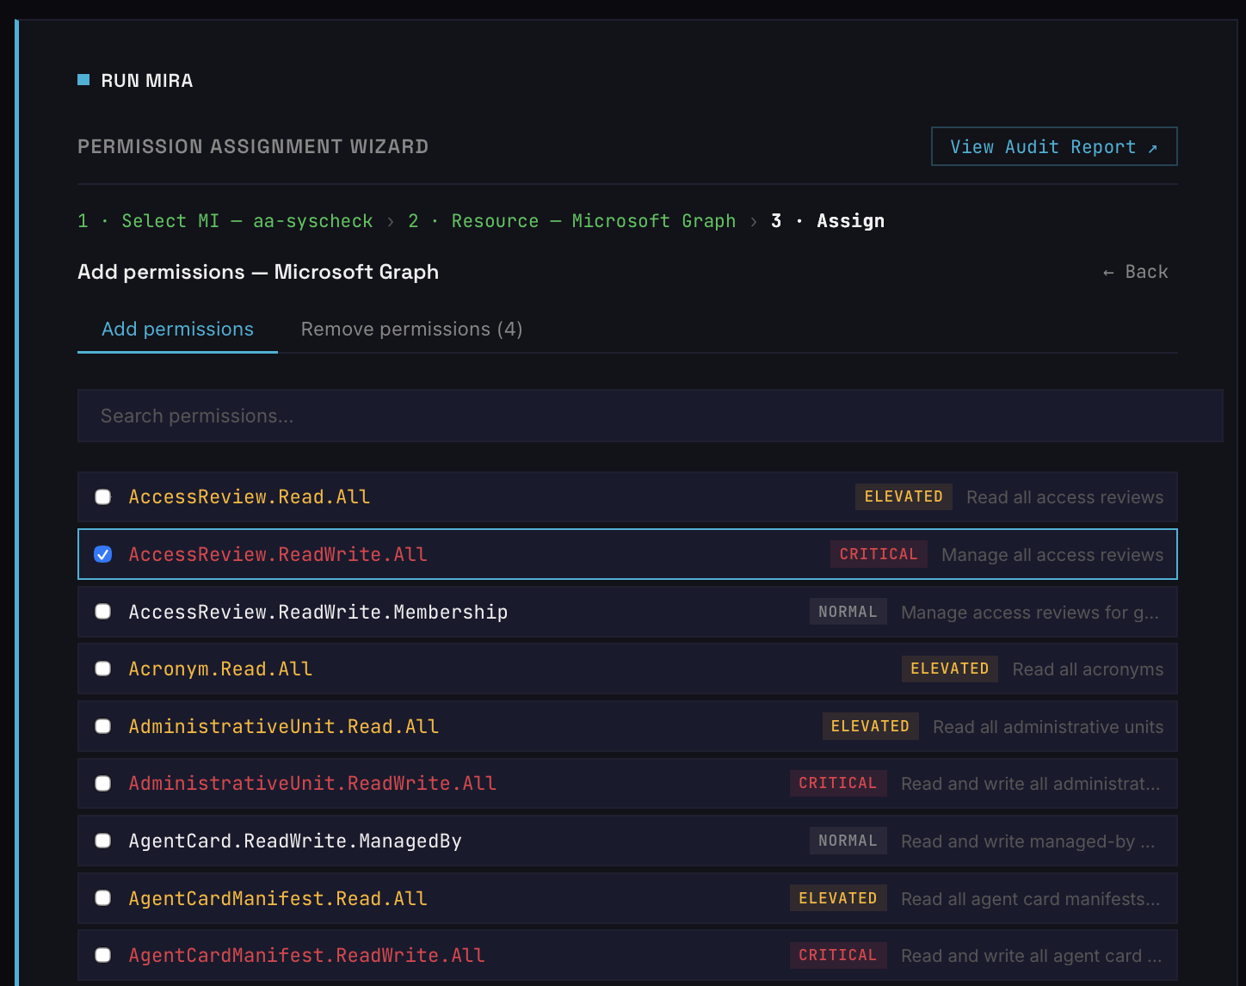Screen dimensions: 1246x986
Task: Click the AgentCard.ReadWrite.ManagedBy permission name
Action: (x=295, y=841)
